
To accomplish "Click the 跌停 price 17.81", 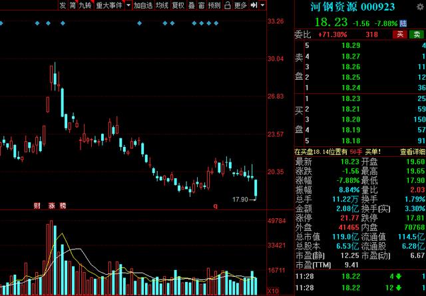I will pos(415,218).
